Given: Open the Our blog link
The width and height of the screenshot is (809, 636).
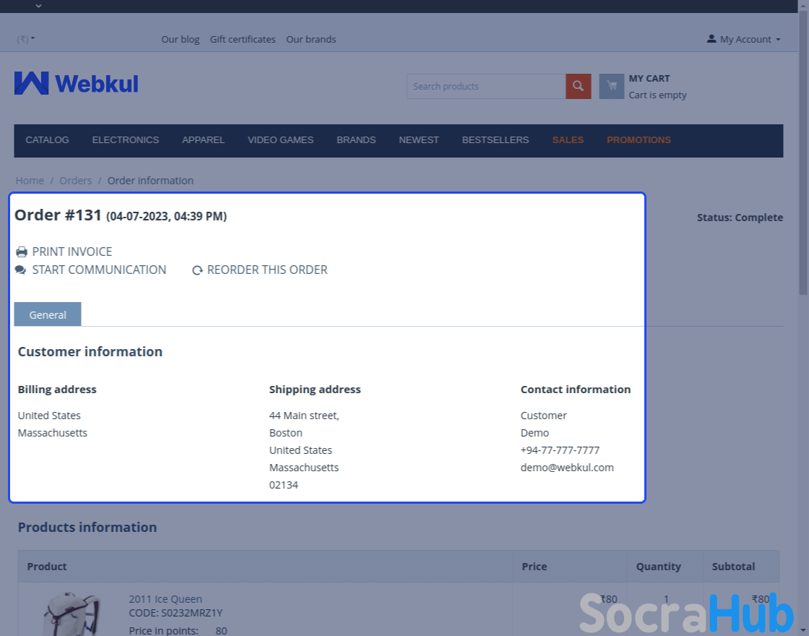Looking at the screenshot, I should [180, 39].
